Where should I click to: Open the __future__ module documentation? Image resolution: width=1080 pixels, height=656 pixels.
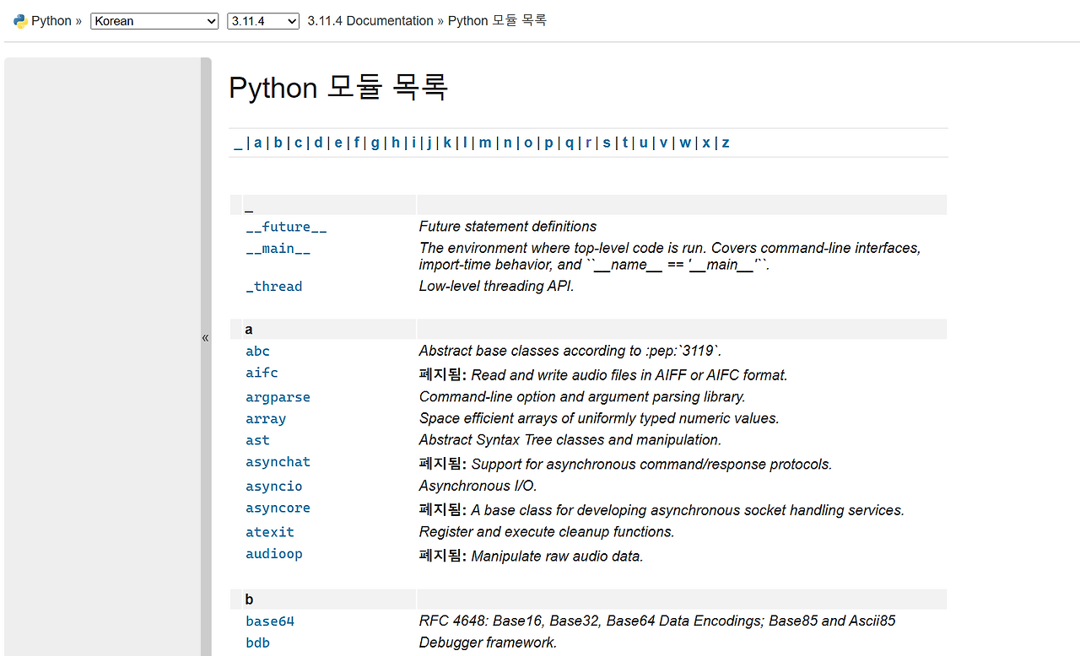(x=286, y=226)
